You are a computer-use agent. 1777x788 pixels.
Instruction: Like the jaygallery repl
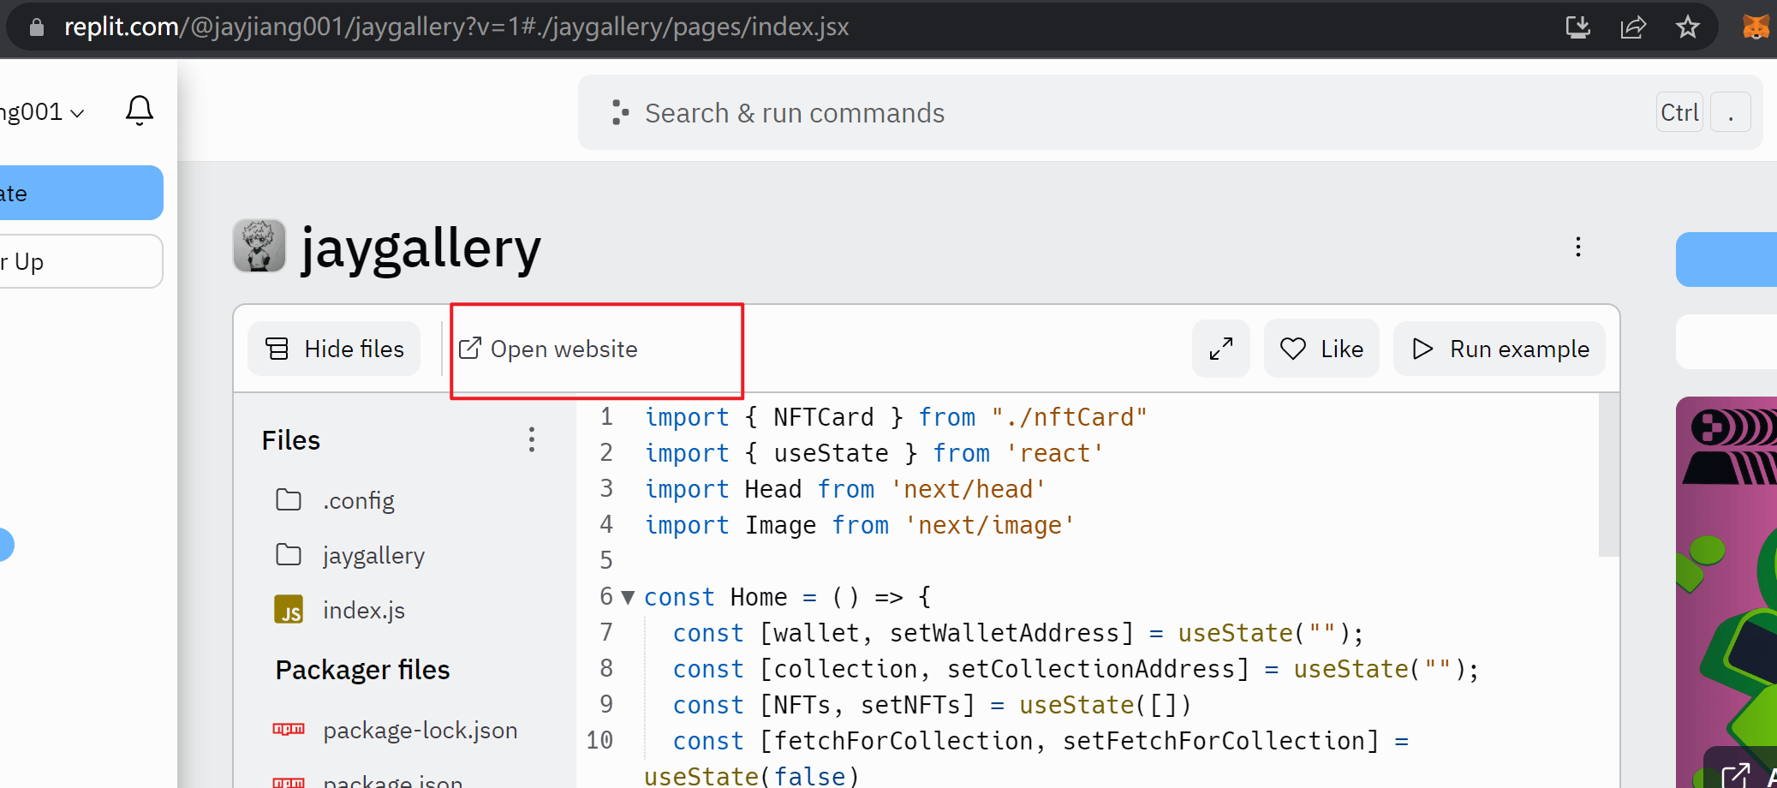pyautogui.click(x=1321, y=349)
